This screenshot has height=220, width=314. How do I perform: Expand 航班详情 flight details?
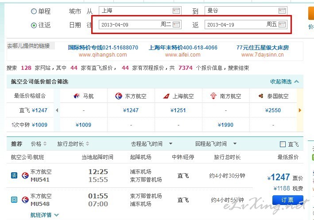[45, 215]
